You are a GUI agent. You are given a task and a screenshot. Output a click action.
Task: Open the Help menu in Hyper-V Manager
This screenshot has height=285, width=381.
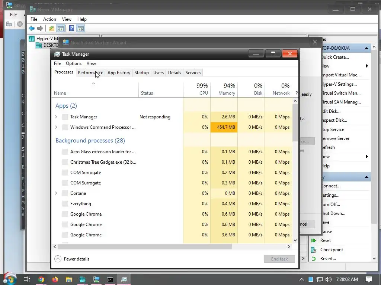[82, 19]
